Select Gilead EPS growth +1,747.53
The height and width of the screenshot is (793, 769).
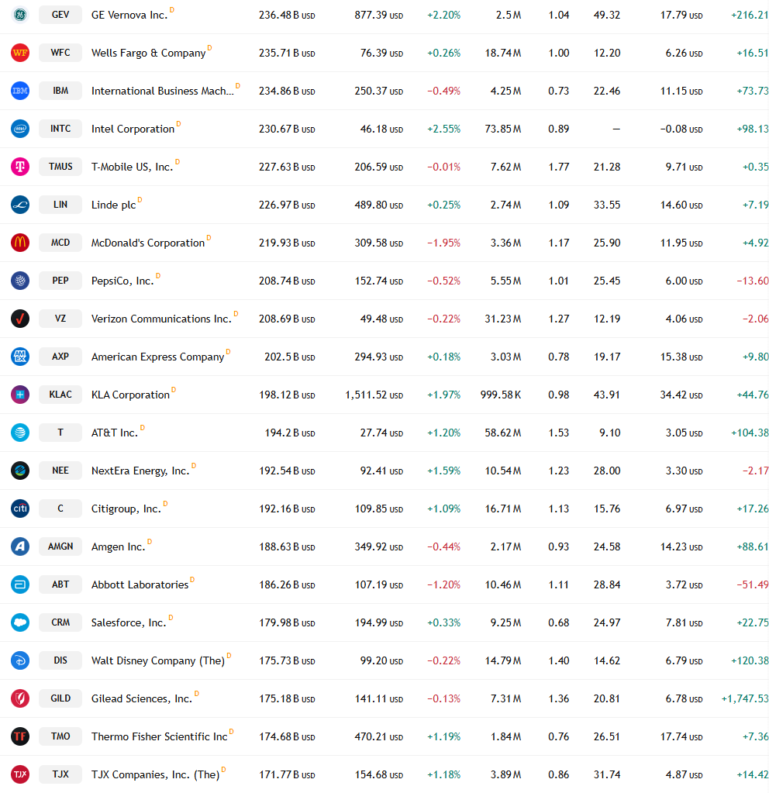tap(745, 698)
